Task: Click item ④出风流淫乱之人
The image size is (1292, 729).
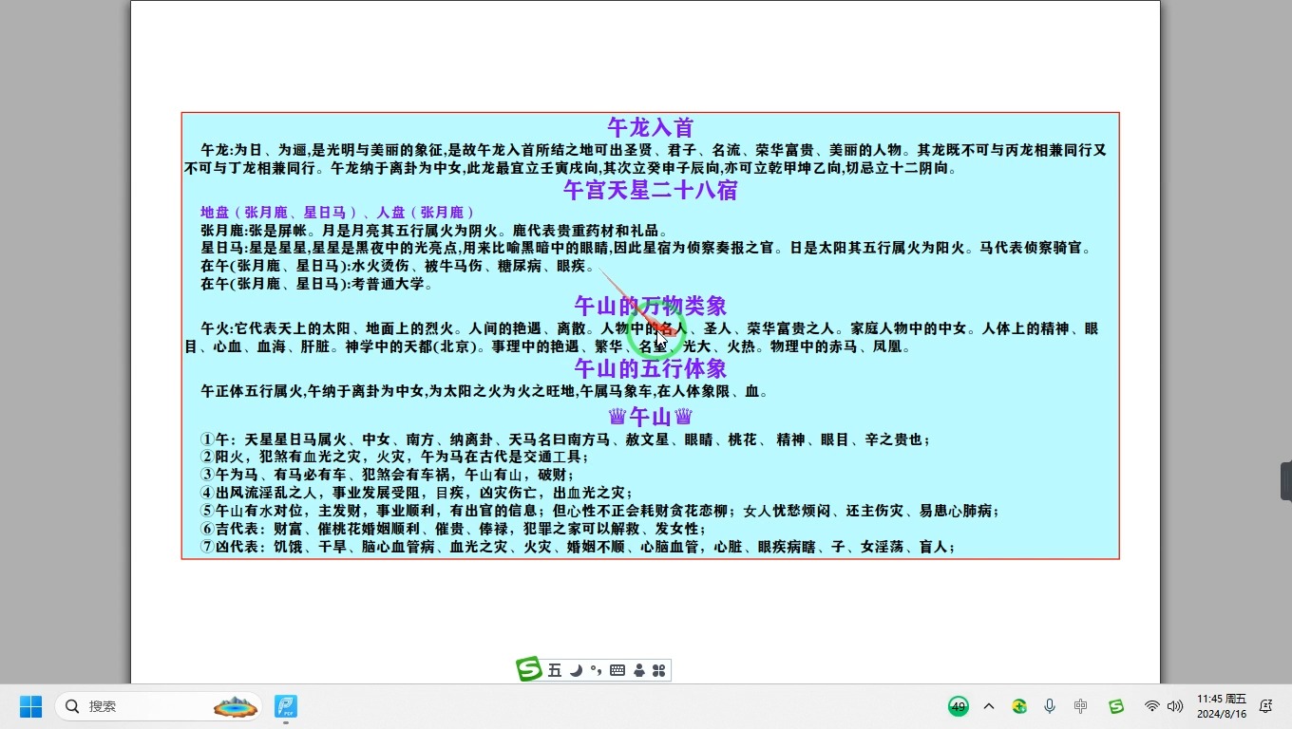Action: tap(417, 493)
